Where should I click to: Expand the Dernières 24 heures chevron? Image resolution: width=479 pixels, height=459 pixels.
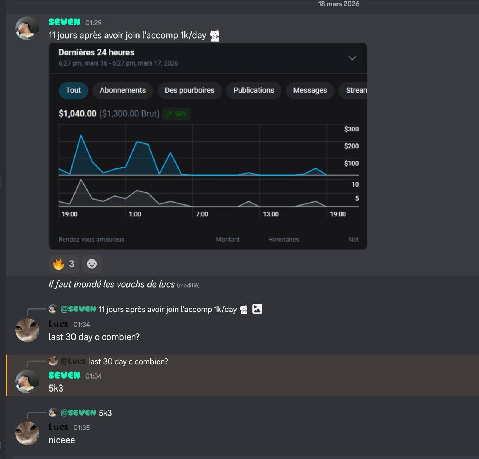[x=352, y=58]
